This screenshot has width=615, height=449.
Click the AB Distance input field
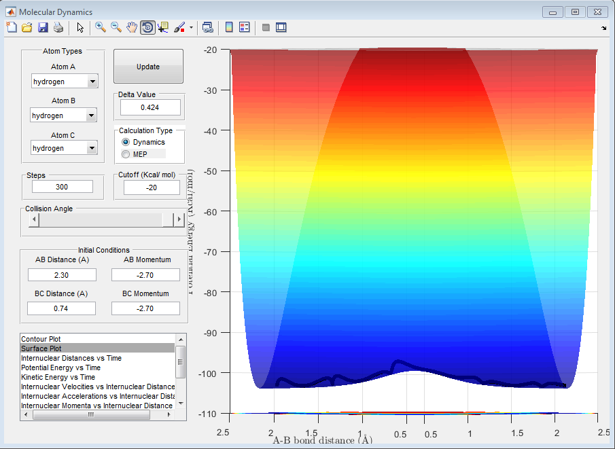tap(62, 275)
